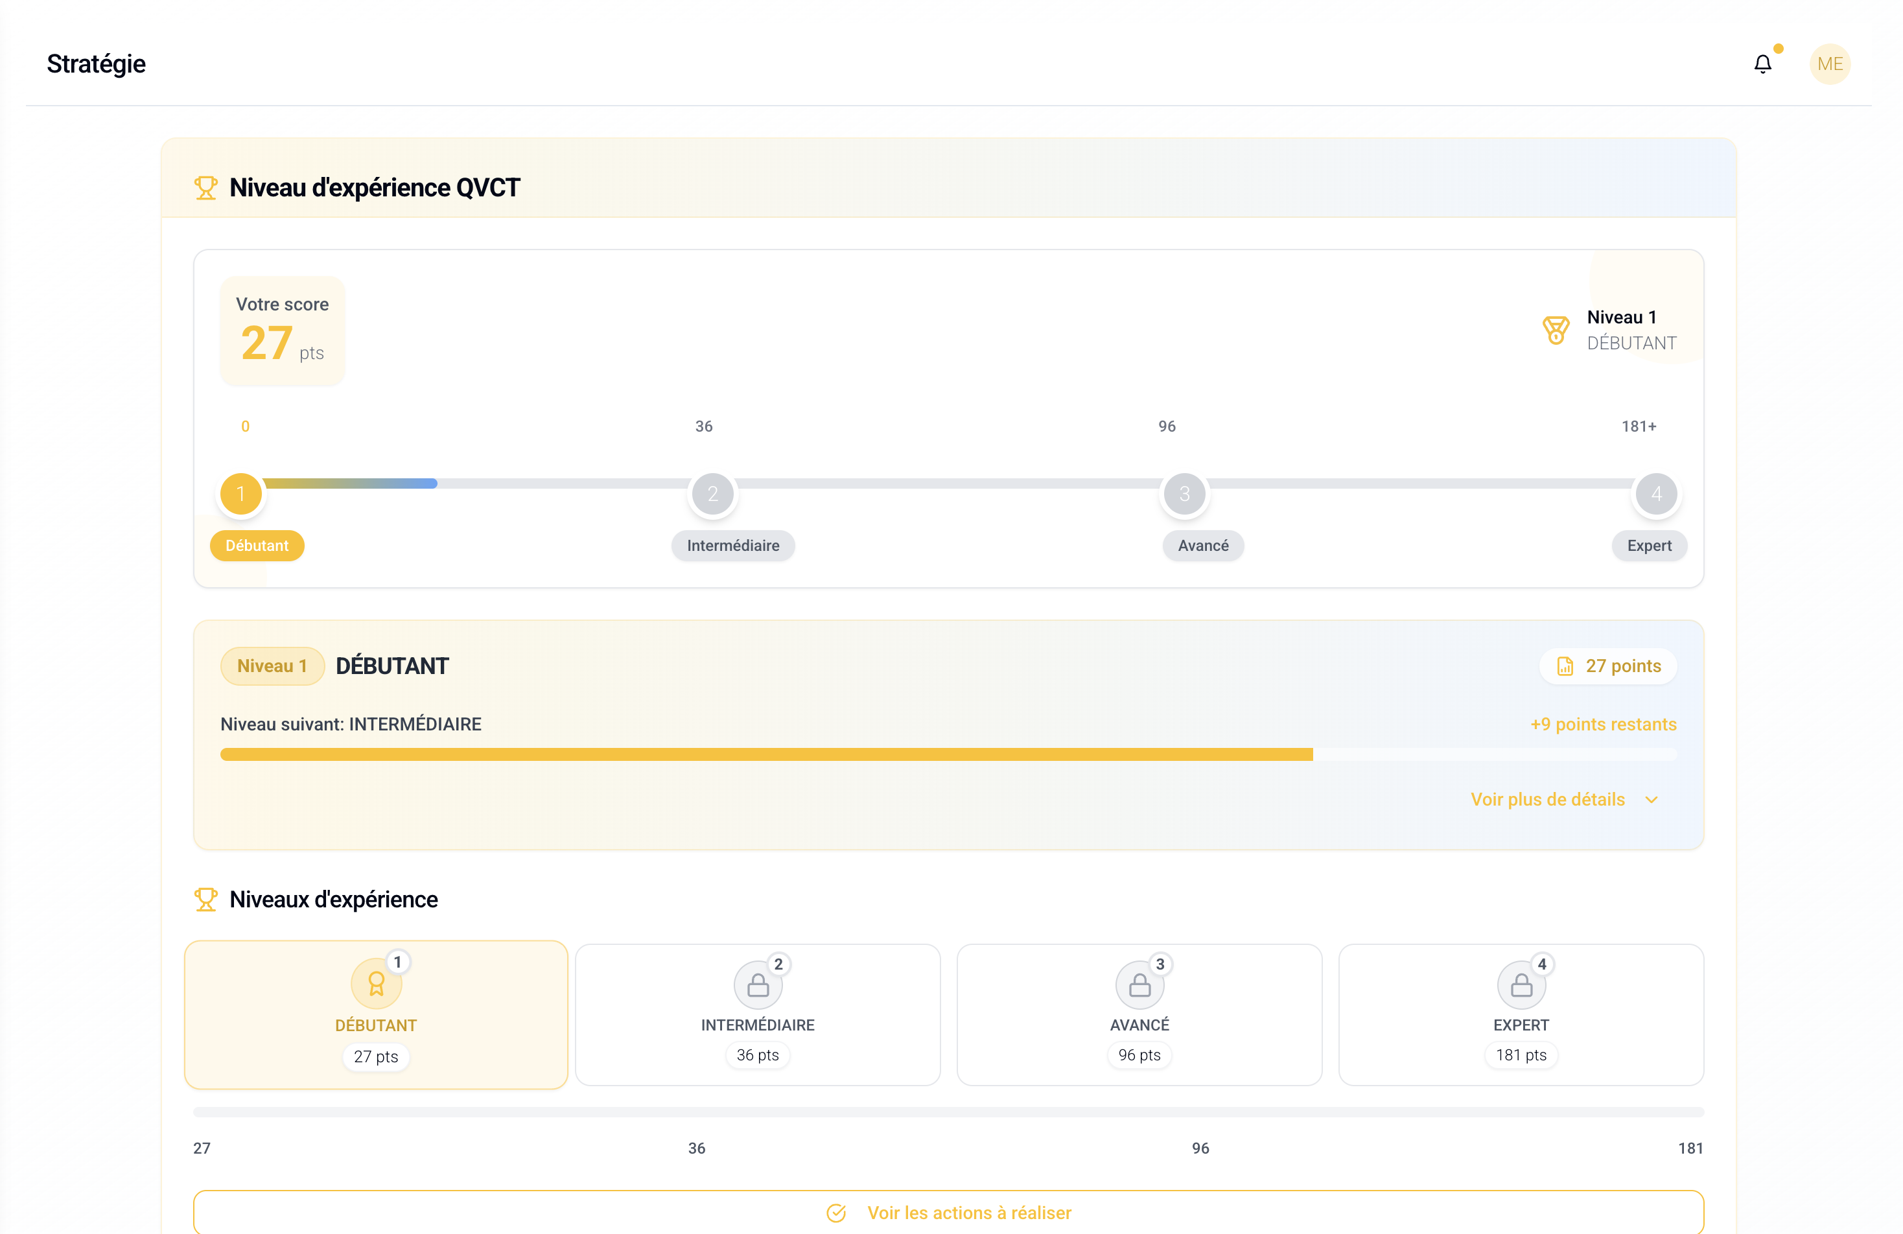
Task: Click the Expert pill label
Action: [x=1649, y=546]
